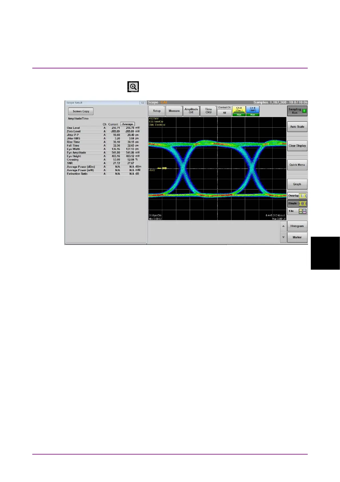This screenshot has width=340, height=482.
Task: Click the Jitter RMS row
Action: 103,139
